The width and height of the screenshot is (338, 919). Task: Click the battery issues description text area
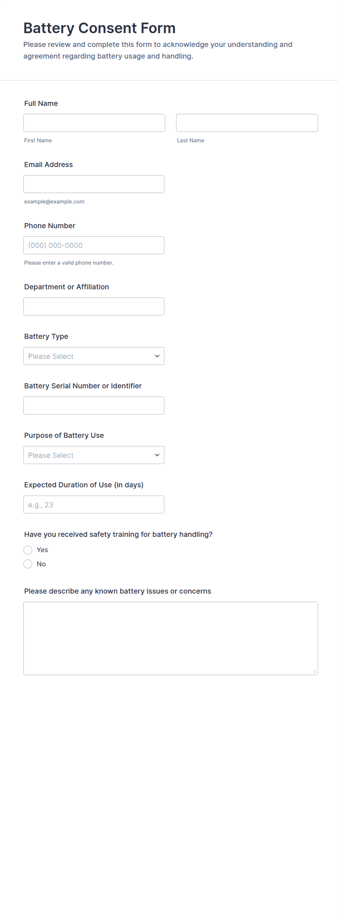(170, 638)
